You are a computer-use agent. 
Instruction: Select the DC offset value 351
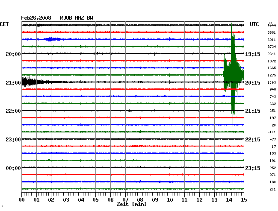pyautogui.click(x=273, y=111)
